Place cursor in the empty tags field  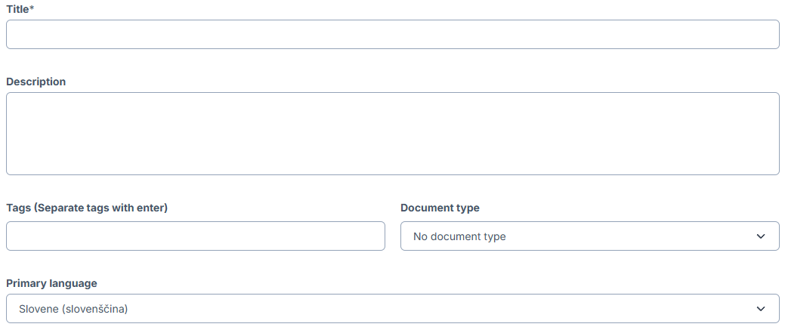[x=195, y=236]
